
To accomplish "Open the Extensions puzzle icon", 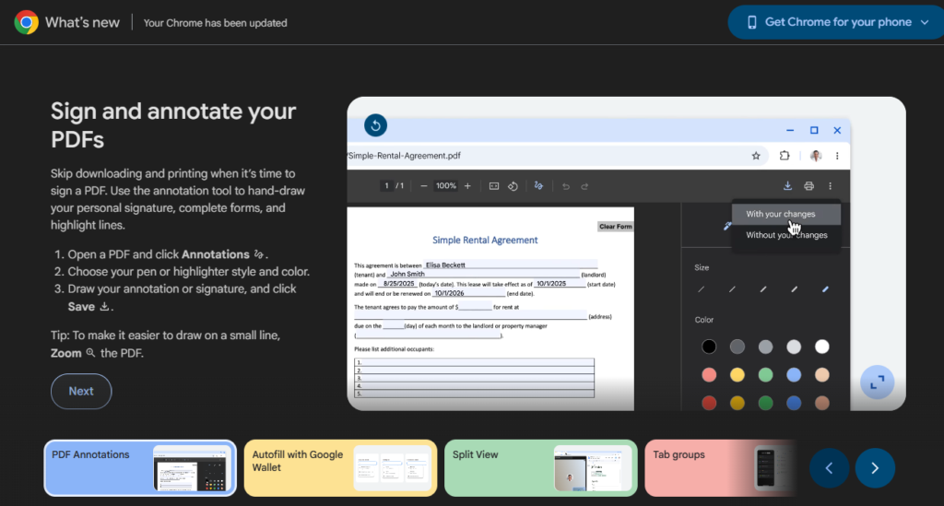I will coord(784,156).
